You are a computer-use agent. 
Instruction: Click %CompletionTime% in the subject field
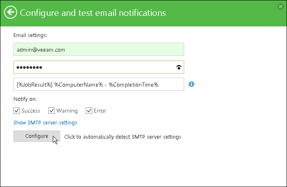point(133,85)
